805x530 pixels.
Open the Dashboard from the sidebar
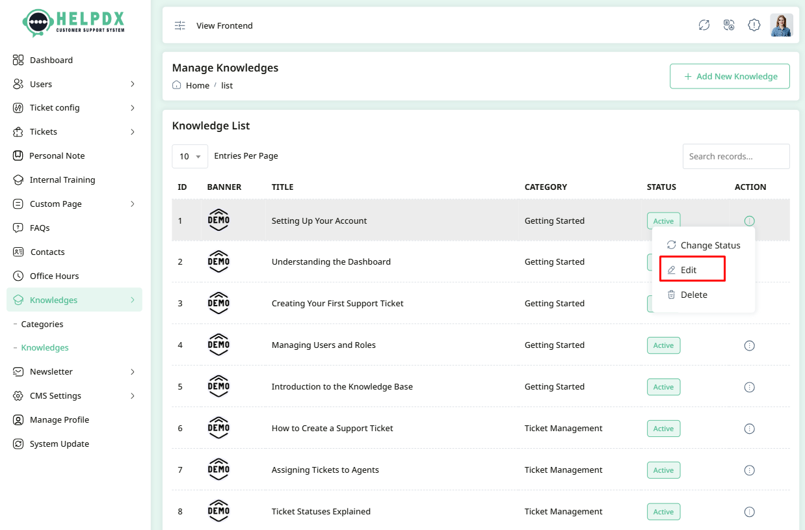point(50,60)
